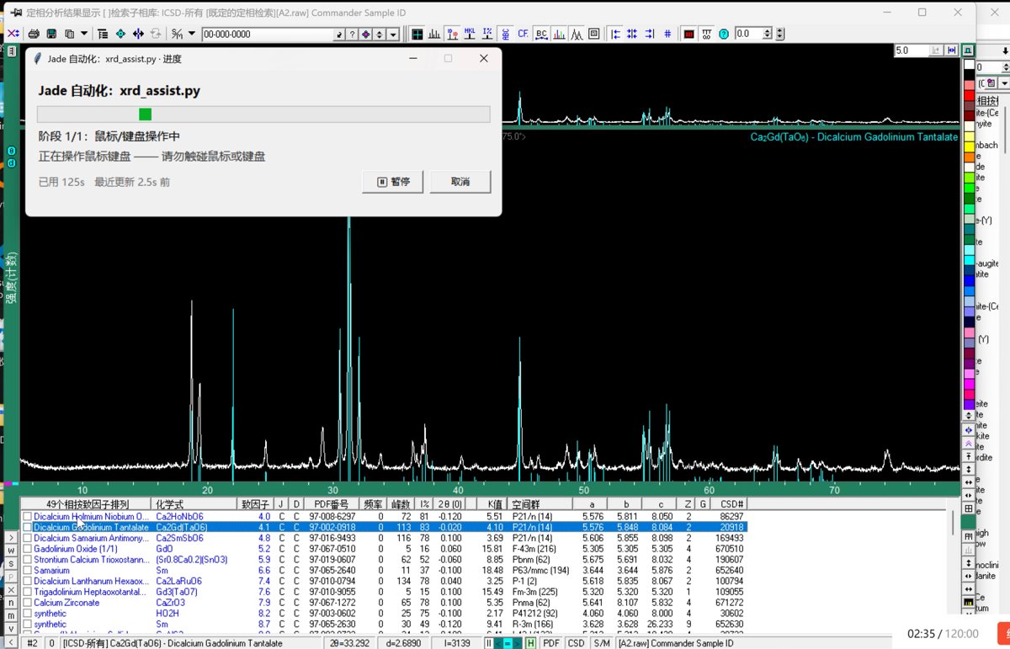Image resolution: width=1010 pixels, height=649 pixels.
Task: Open the PDF number combo box dropdown
Action: point(394,34)
